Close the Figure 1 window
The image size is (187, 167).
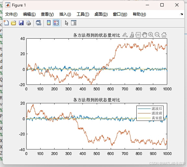(177, 5)
